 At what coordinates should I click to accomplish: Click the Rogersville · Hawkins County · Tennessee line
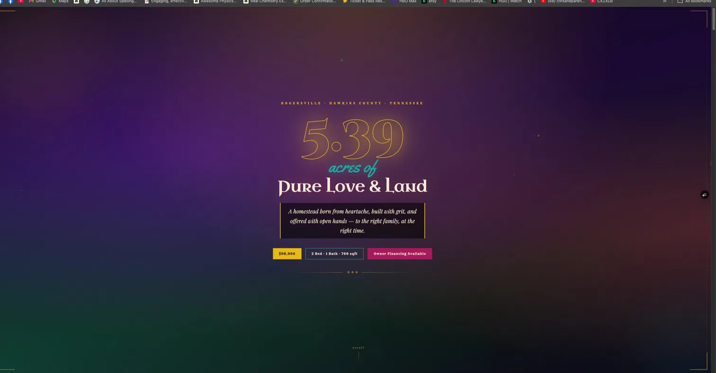352,103
